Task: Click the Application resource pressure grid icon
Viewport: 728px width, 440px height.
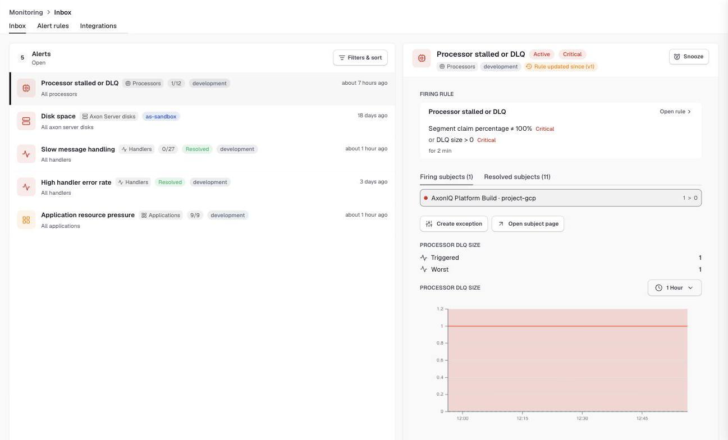Action: tap(26, 220)
